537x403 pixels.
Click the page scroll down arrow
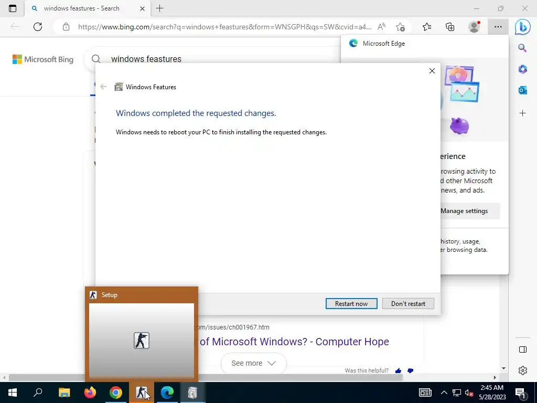[503, 368]
